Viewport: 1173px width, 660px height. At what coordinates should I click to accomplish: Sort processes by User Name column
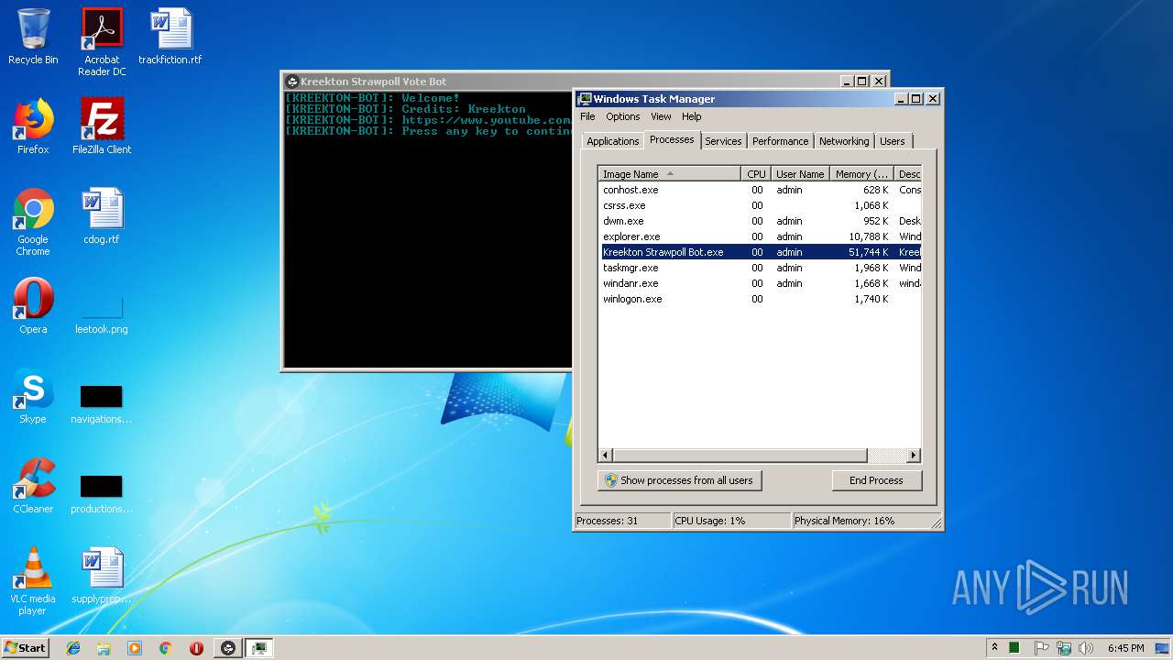click(x=800, y=173)
